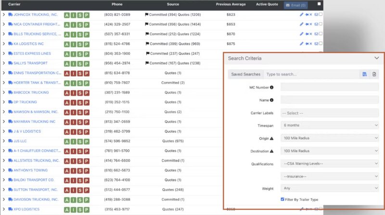This screenshot has width=385, height=215.
Task: Sort by Previous Average column header
Action: pyautogui.click(x=231, y=4)
